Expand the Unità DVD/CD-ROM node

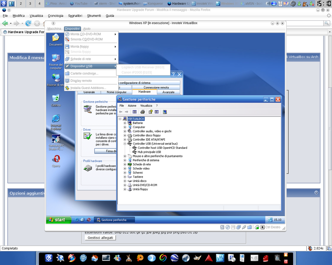tap(125, 185)
